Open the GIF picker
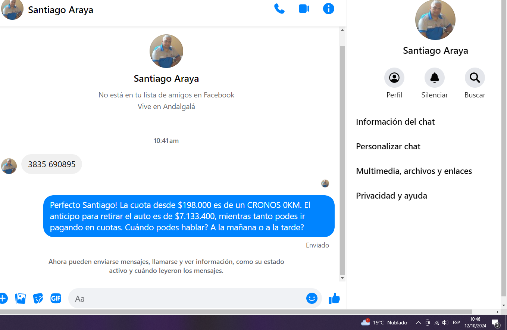This screenshot has height=330, width=507. (x=56, y=298)
